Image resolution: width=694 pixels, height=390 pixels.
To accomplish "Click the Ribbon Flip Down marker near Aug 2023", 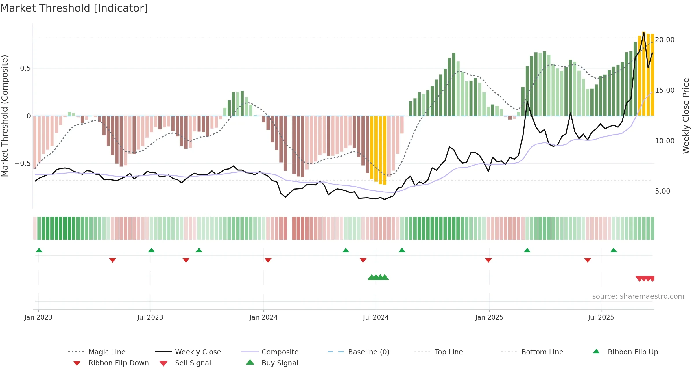I will (186, 260).
